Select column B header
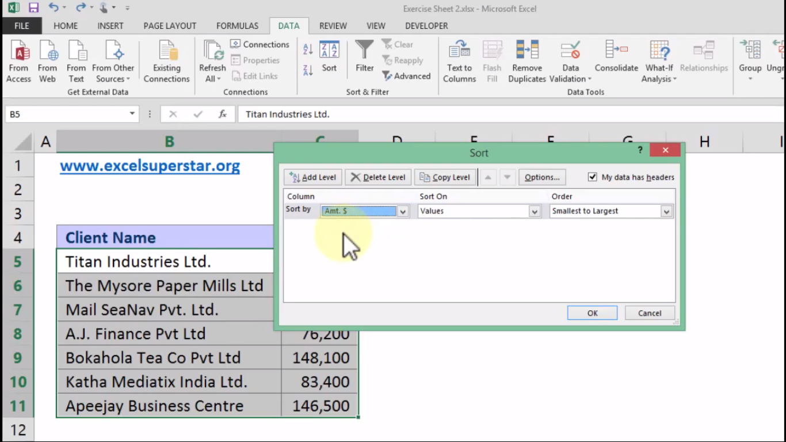The width and height of the screenshot is (786, 442). point(169,142)
